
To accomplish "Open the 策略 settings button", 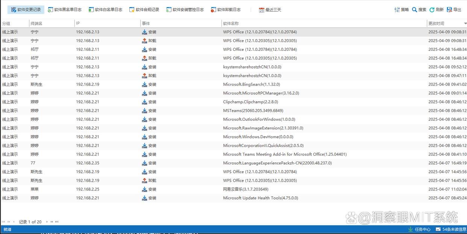I will 401,10.
